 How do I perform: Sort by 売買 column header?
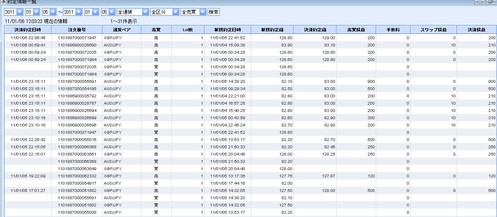click(x=156, y=30)
